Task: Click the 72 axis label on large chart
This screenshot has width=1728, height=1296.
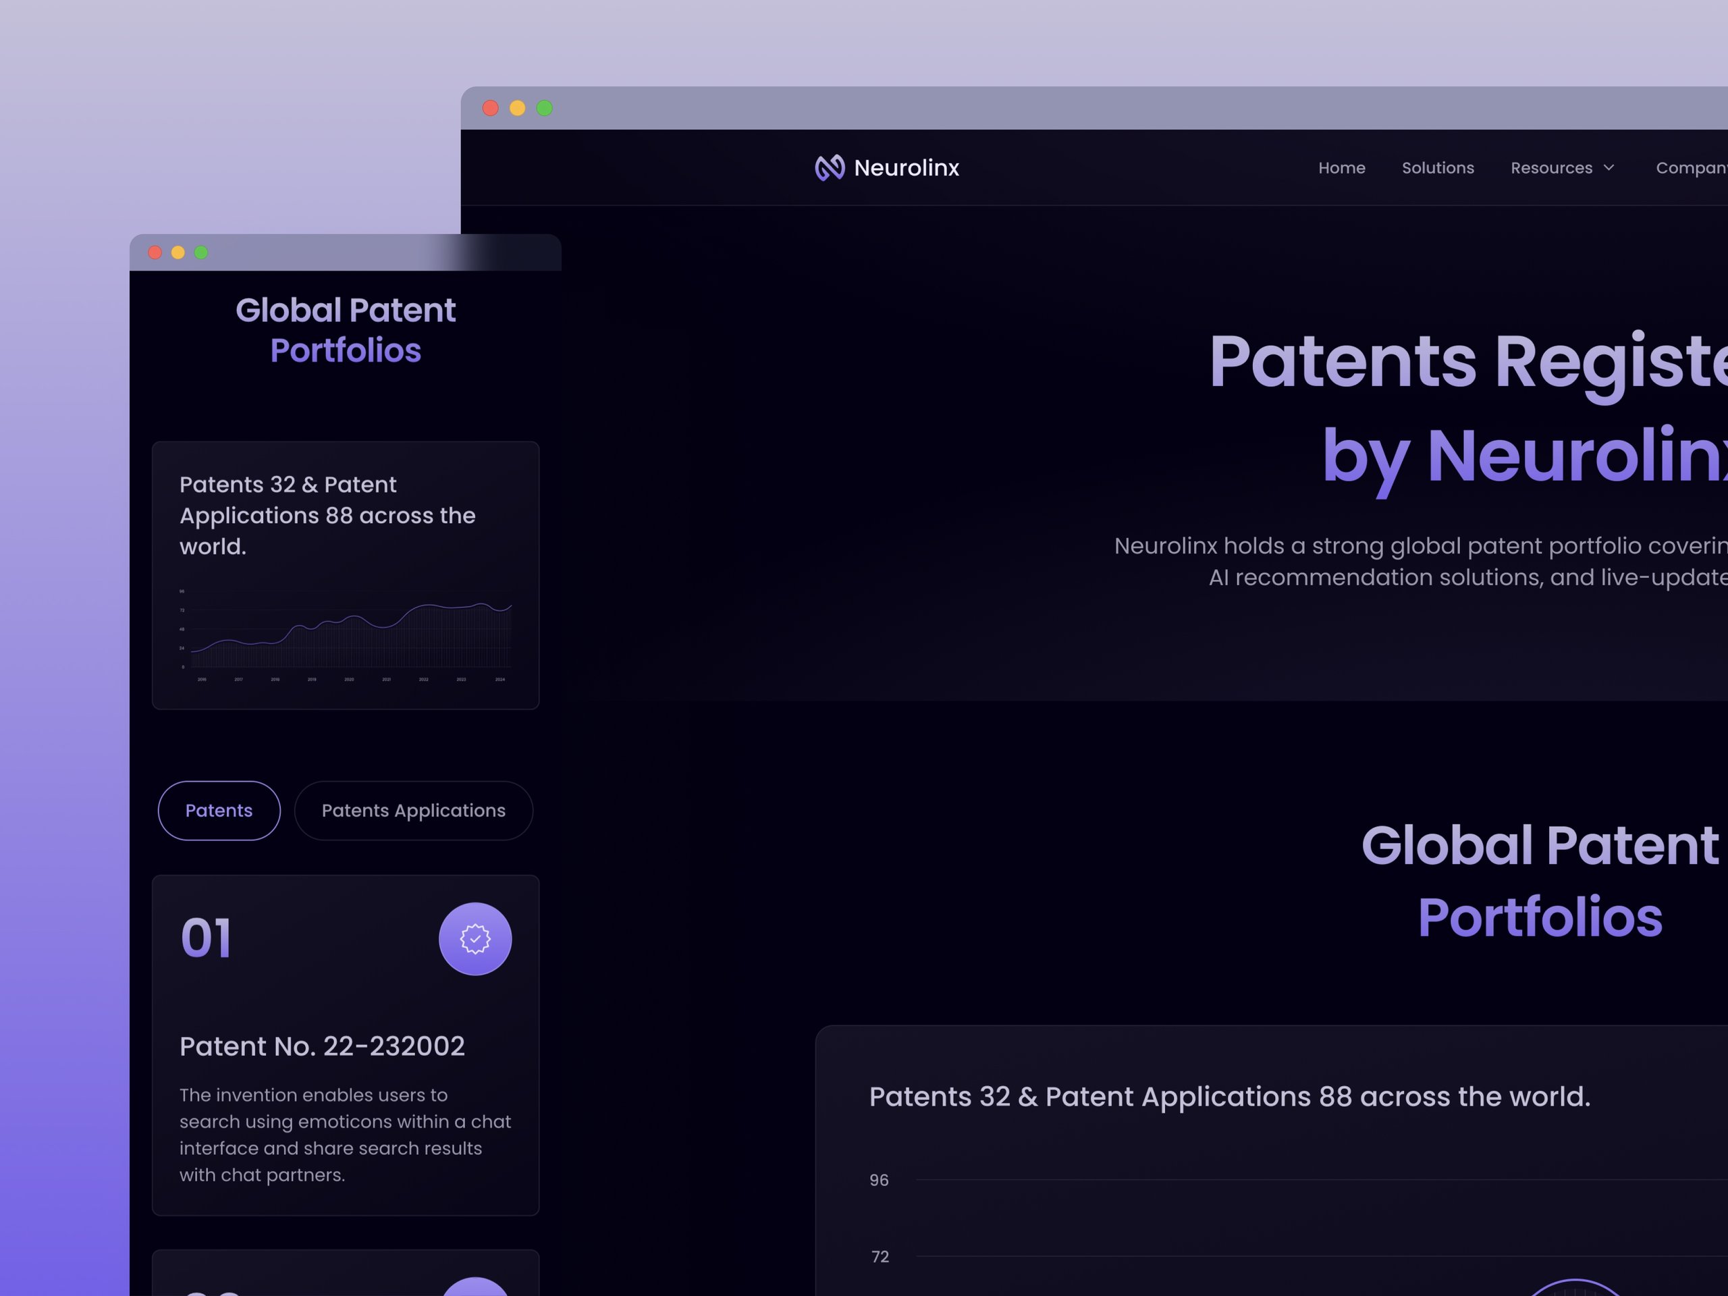Action: 880,1257
